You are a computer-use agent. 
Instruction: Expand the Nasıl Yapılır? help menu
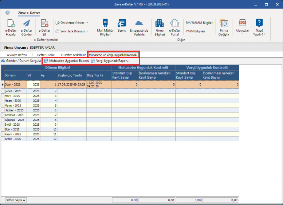[259, 27]
